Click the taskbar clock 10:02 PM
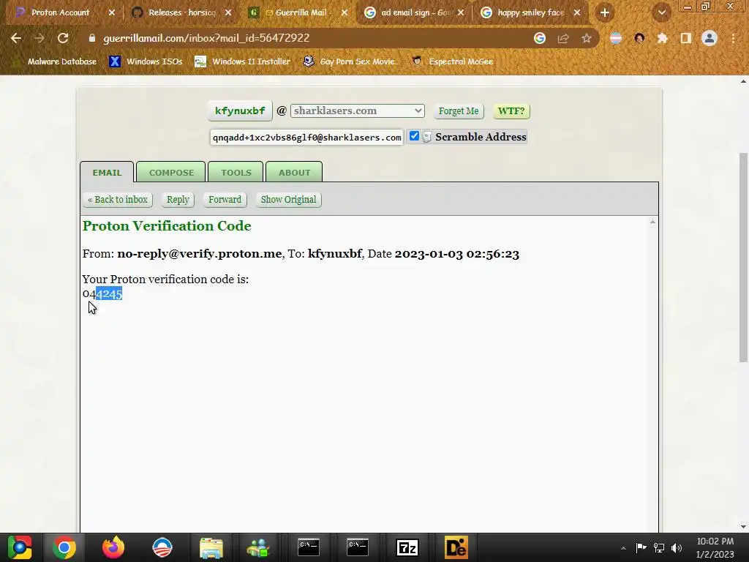Viewport: 749px width, 562px height. [x=715, y=542]
